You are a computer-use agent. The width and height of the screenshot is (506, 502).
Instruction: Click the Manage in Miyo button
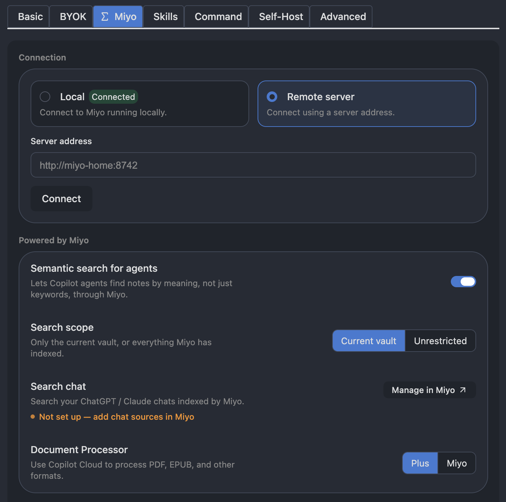point(429,390)
